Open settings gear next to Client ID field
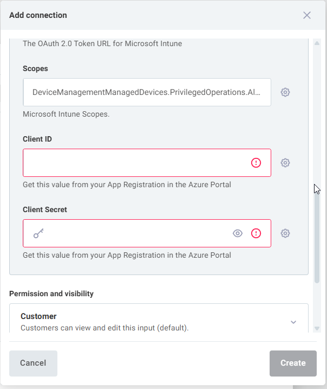 [285, 163]
